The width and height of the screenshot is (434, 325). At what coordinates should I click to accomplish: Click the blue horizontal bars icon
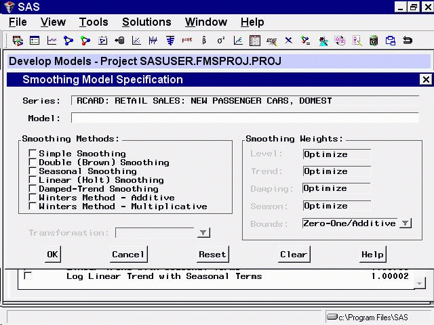(170, 41)
